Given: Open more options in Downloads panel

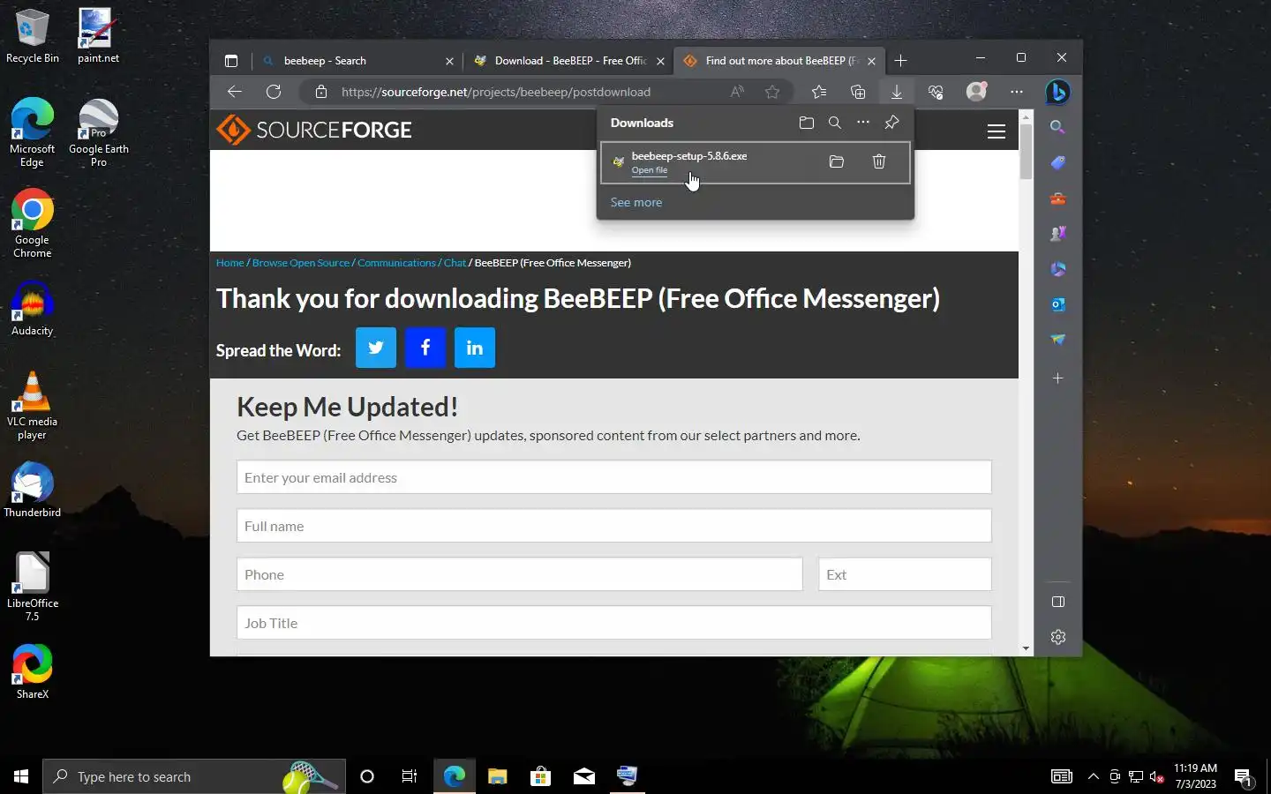Looking at the screenshot, I should point(863,123).
